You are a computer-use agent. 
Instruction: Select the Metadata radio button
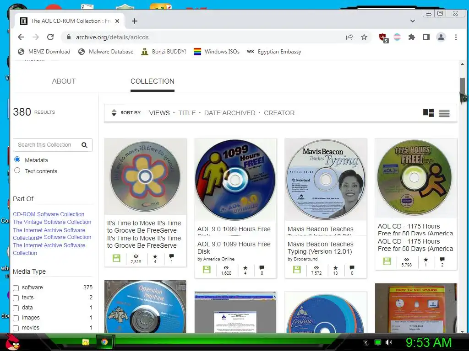coord(17,160)
